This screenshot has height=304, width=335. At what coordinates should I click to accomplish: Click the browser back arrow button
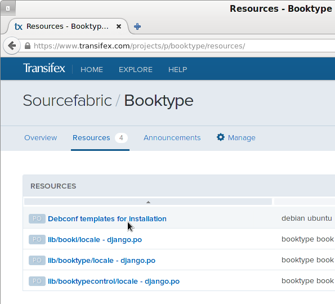coord(12,46)
